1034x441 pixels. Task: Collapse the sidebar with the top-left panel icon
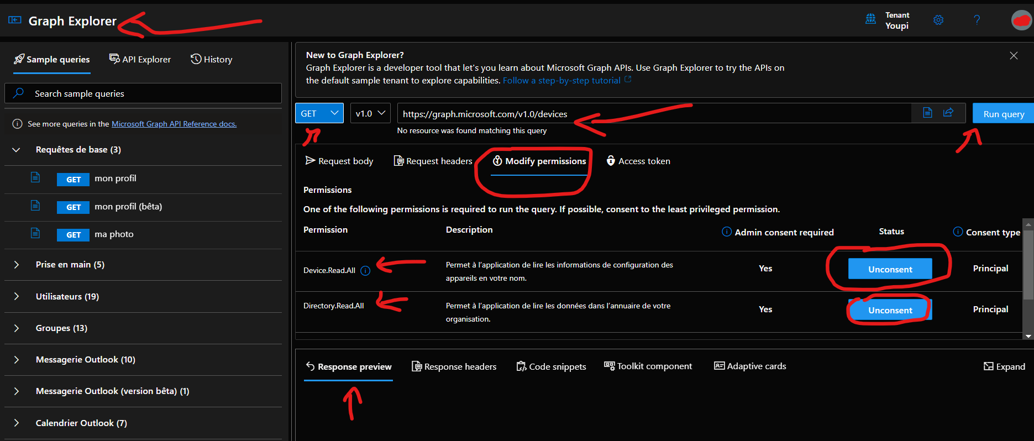(x=15, y=20)
